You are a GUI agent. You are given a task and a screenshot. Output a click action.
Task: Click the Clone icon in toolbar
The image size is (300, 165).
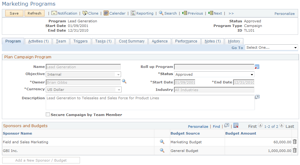(85, 13)
